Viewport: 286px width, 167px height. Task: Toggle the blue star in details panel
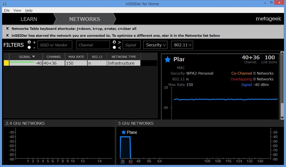pos(168,59)
